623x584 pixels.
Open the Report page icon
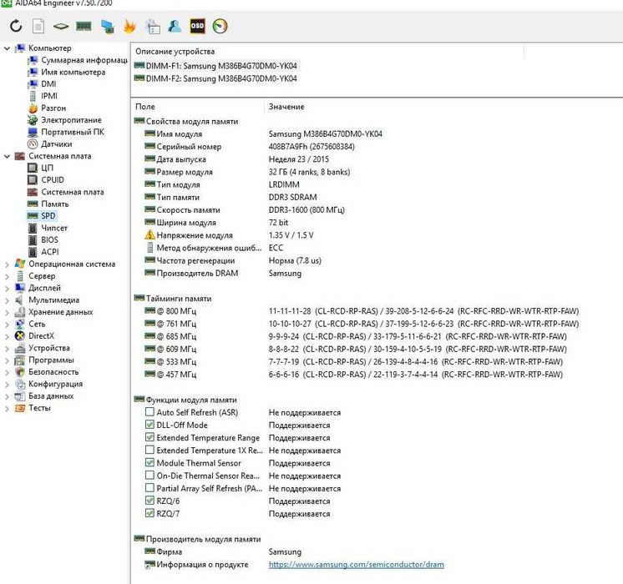[38, 27]
